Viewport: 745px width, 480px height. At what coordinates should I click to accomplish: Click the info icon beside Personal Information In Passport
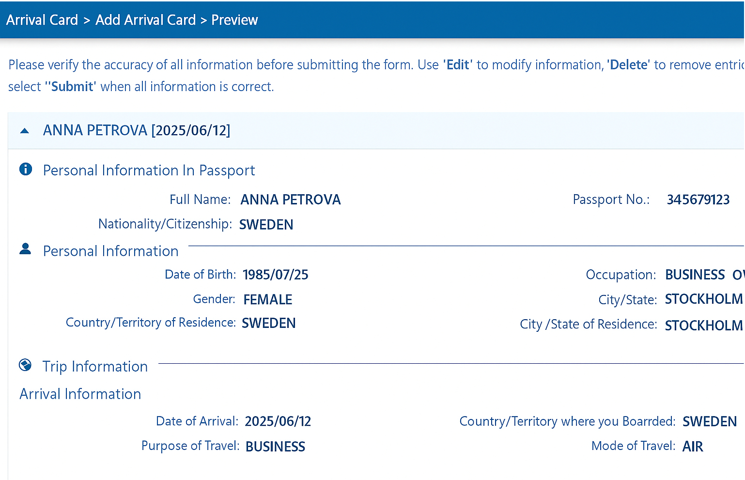[25, 169]
